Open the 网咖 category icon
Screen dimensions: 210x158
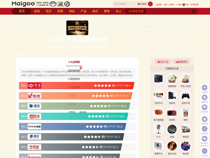[x=172, y=129]
